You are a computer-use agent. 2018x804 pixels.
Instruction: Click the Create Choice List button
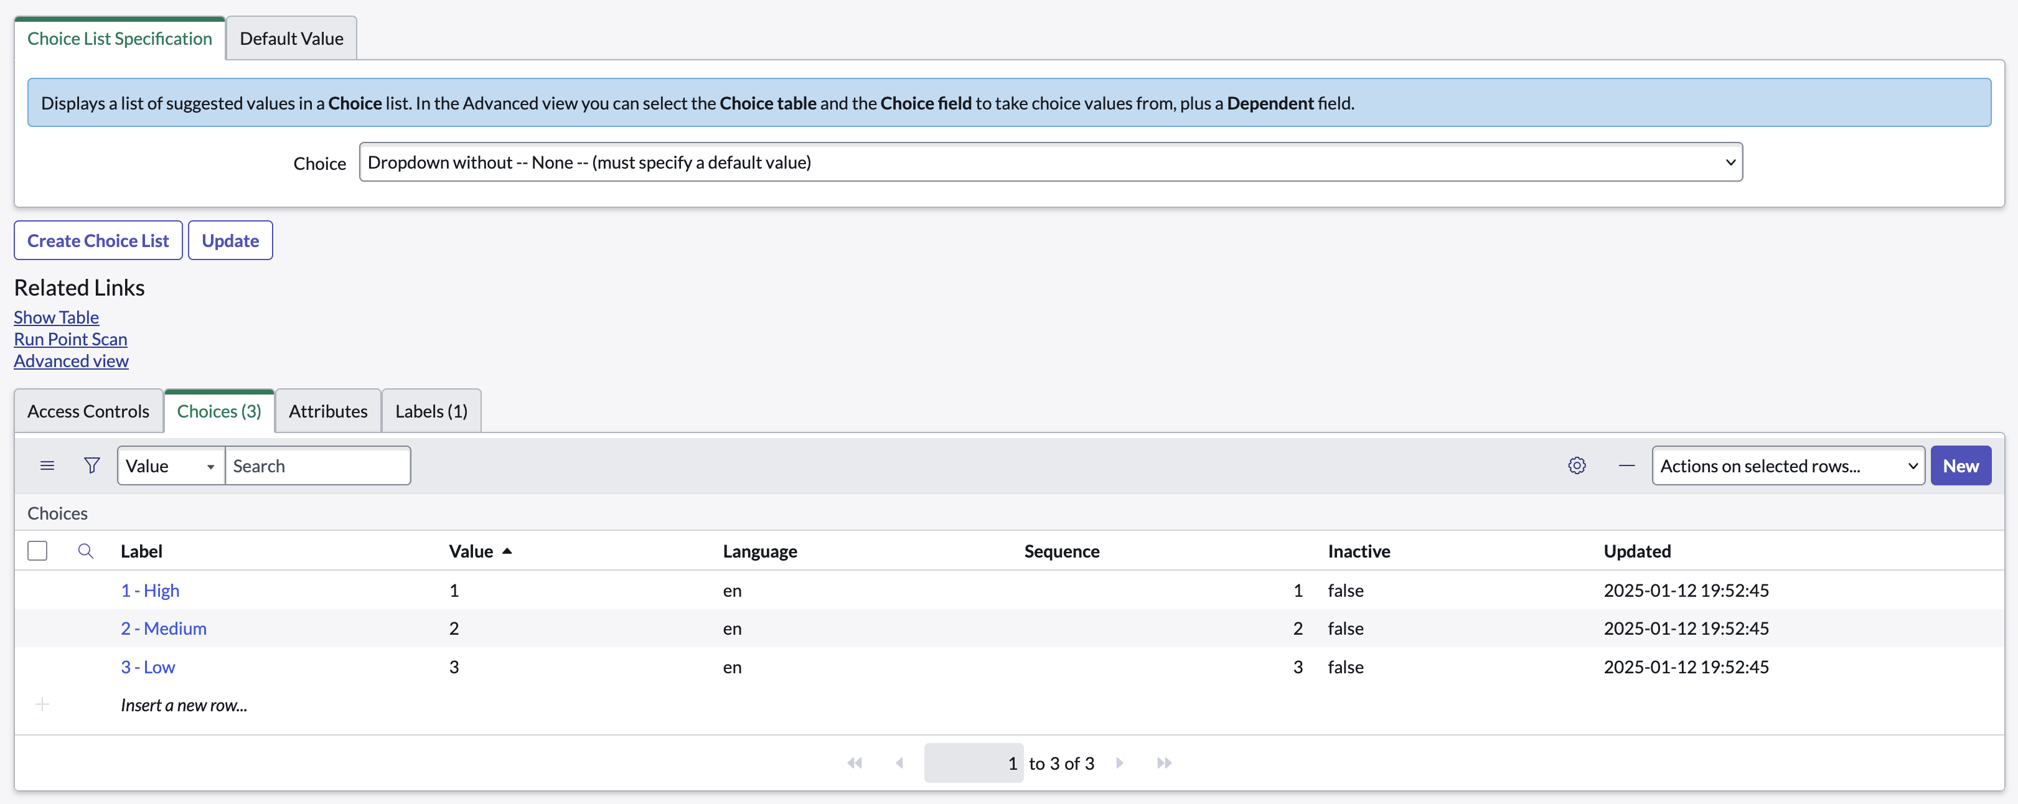pos(97,240)
